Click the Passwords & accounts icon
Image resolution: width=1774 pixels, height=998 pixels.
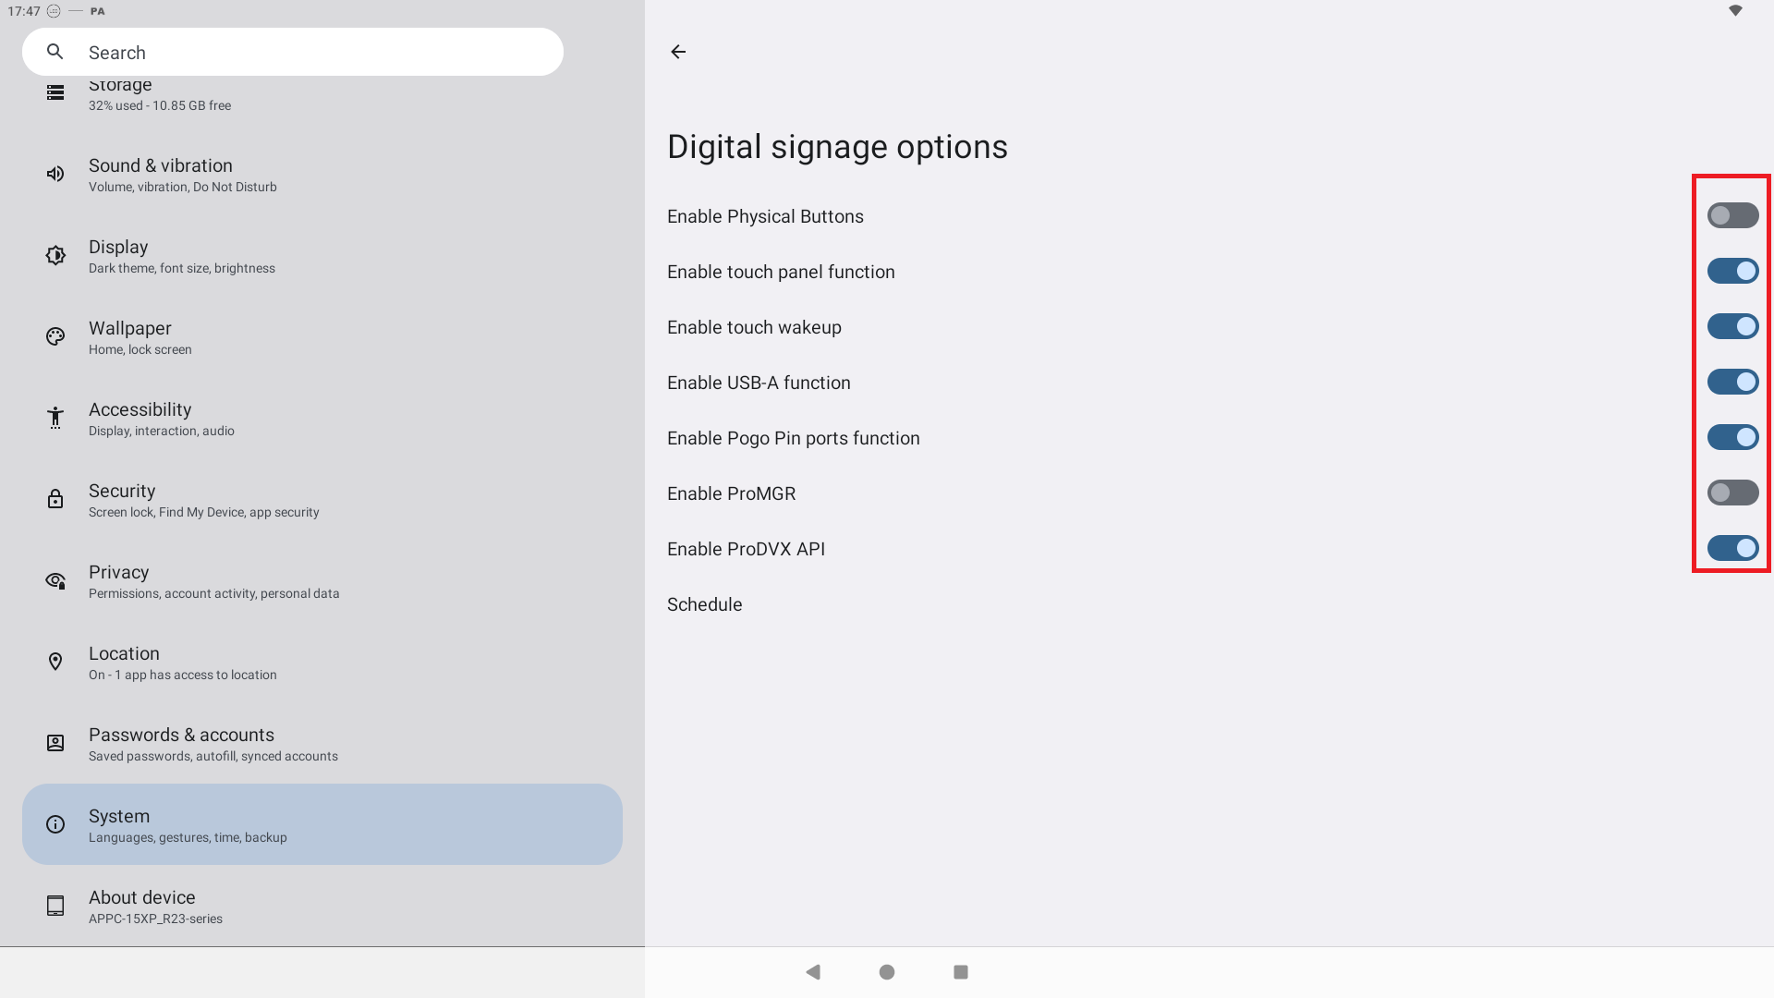[55, 743]
